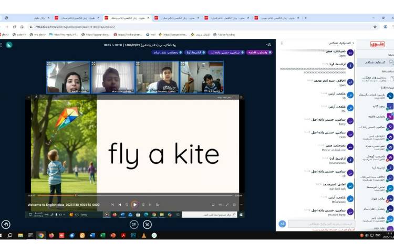
Task: Open the user icon at top-right of presentation
Action: click(x=268, y=45)
